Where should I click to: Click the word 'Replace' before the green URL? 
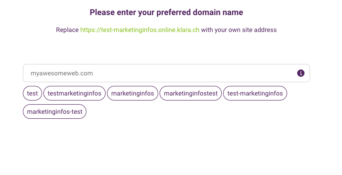click(x=67, y=30)
